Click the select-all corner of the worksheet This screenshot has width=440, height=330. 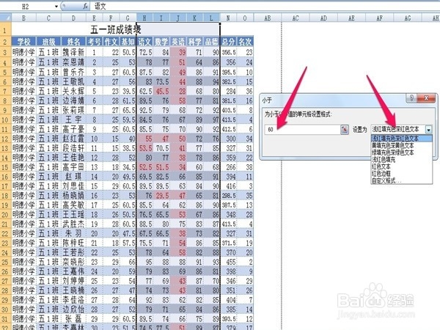click(6, 18)
